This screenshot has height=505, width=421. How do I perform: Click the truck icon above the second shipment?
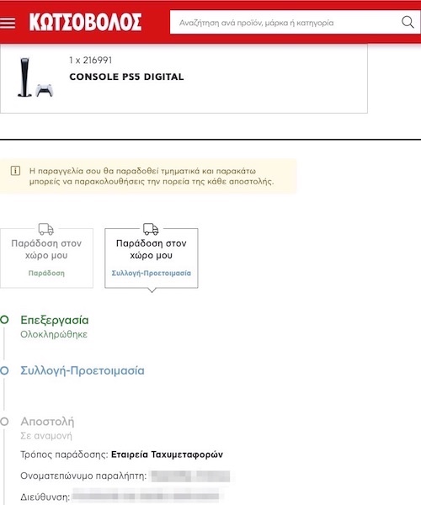pyautogui.click(x=151, y=229)
